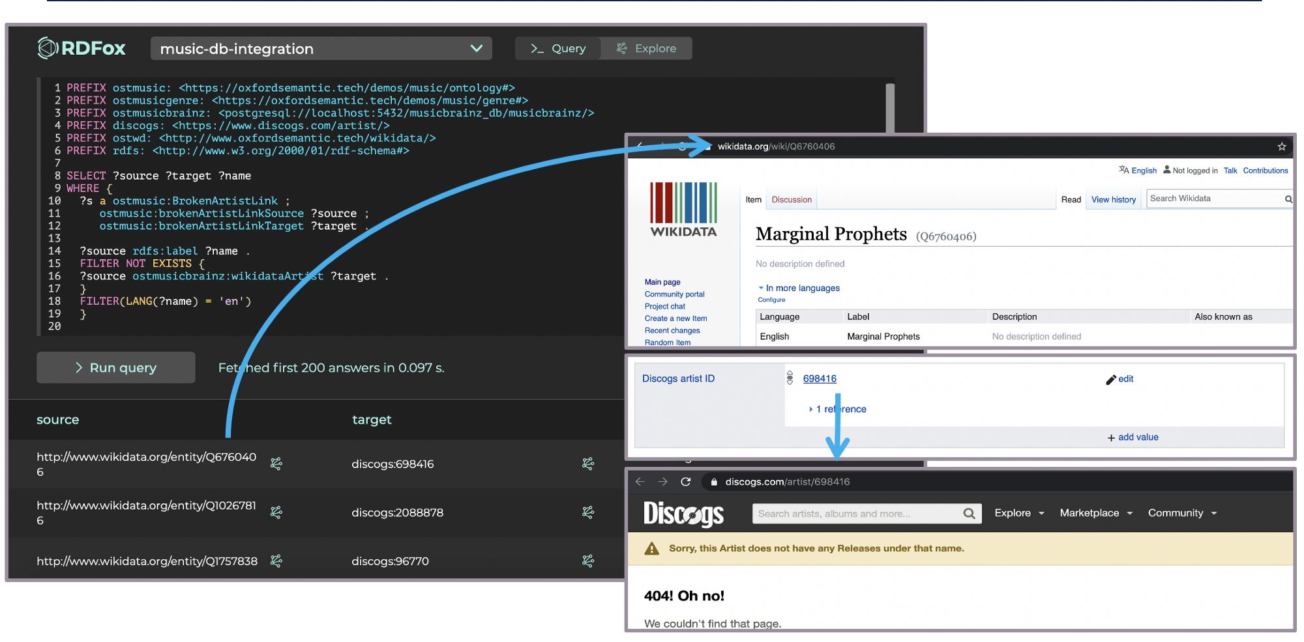Go back in the Discogs browser window
This screenshot has height=642, width=1304.
(640, 482)
